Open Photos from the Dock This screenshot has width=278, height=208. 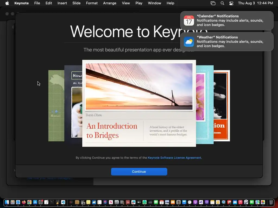(263, 202)
